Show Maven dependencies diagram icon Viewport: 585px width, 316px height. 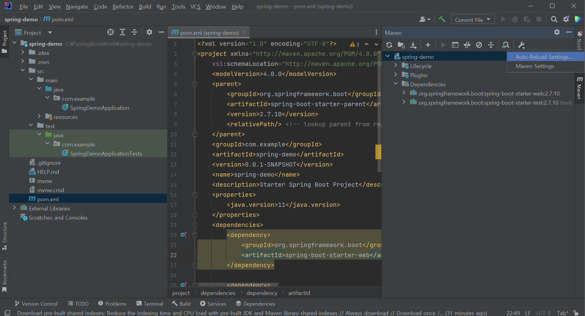506,45
